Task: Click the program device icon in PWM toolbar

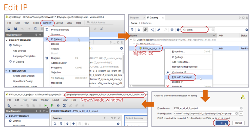Action: pyautogui.click(x=52, y=106)
